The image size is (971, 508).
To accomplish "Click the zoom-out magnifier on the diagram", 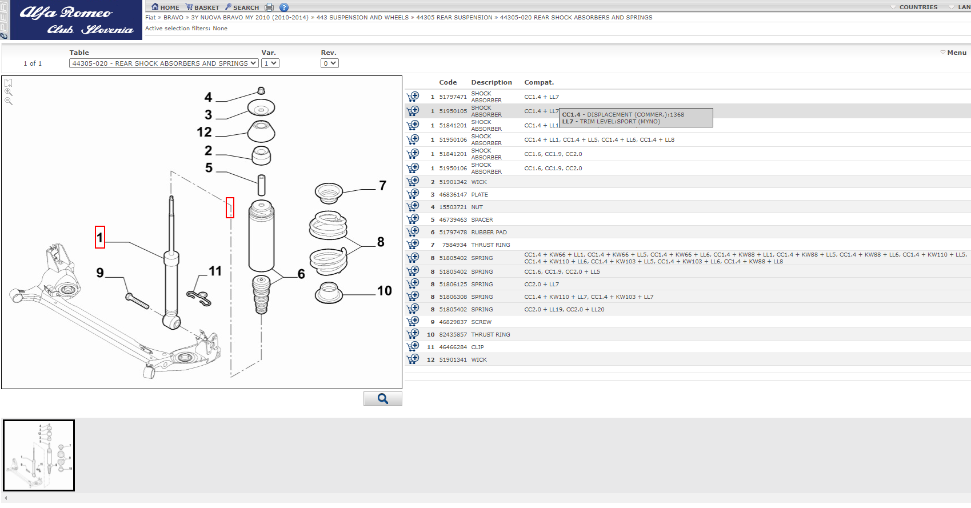I will click(9, 101).
